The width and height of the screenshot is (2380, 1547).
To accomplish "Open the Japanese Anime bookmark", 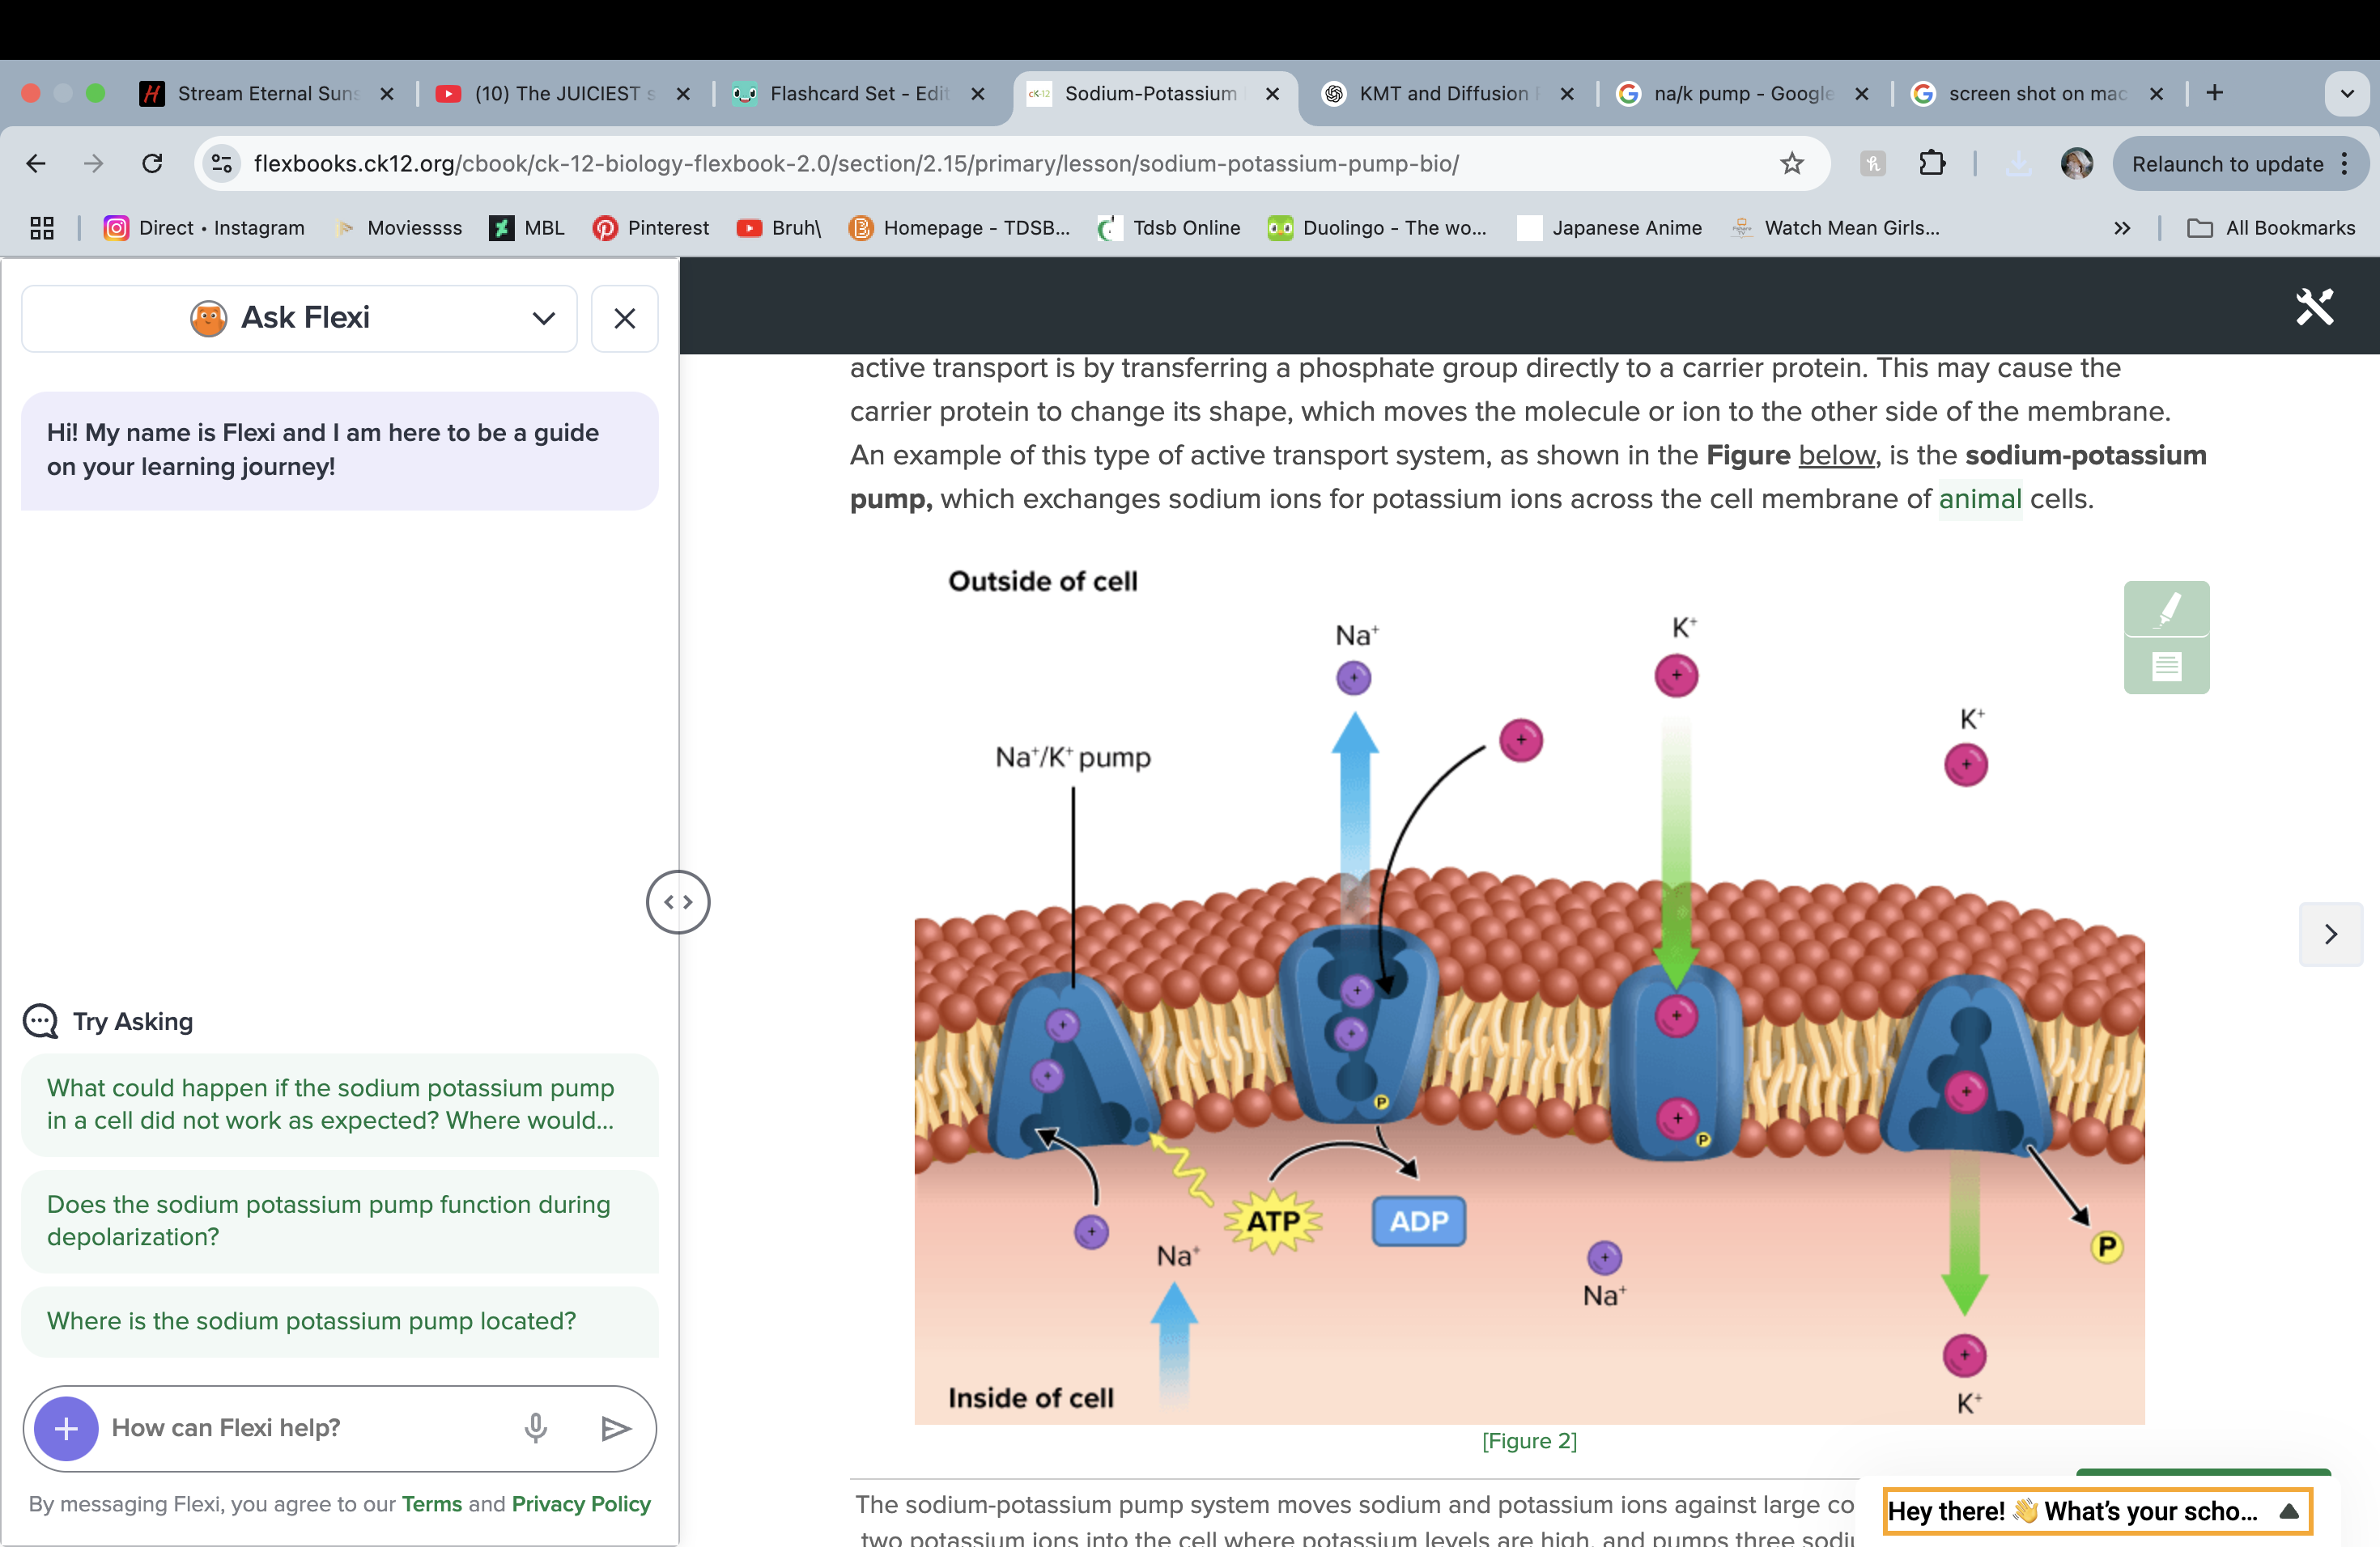I will click(x=1609, y=228).
